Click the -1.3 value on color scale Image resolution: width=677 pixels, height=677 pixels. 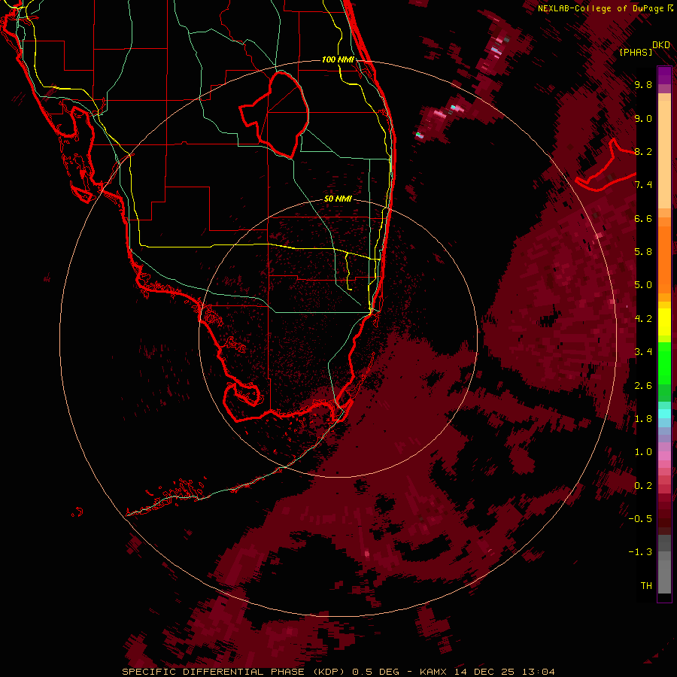[x=640, y=553]
